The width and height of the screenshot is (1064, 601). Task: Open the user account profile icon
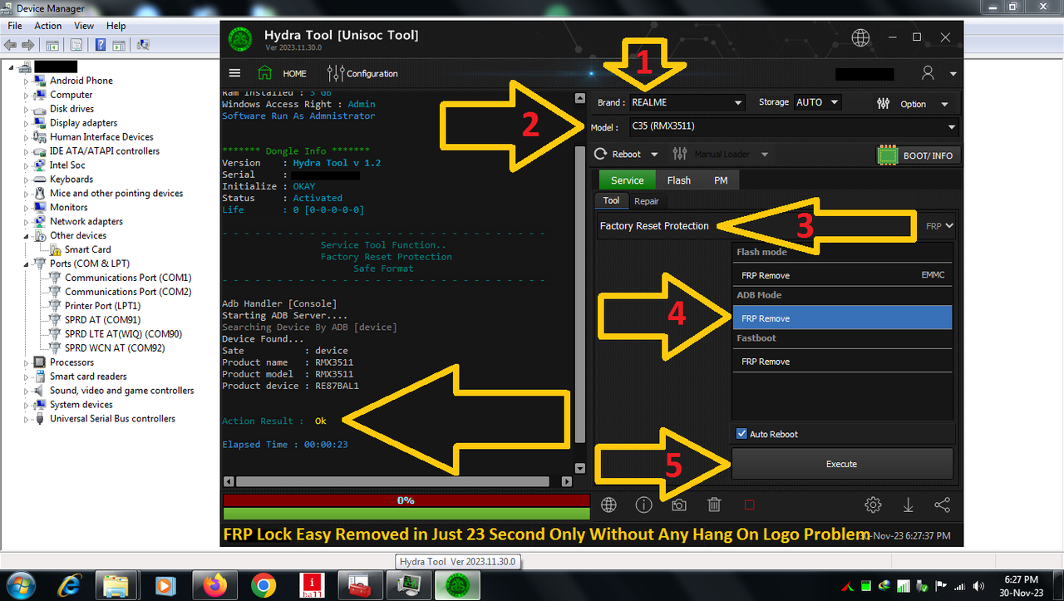pyautogui.click(x=928, y=73)
